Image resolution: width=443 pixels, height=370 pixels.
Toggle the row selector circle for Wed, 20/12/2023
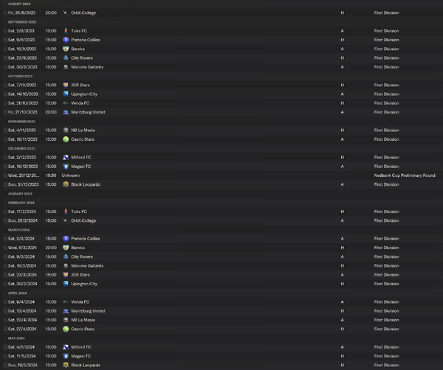[4, 175]
